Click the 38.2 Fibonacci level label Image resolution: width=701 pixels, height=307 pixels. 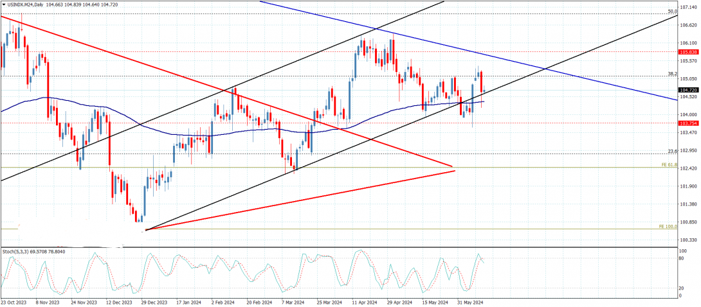pos(673,74)
